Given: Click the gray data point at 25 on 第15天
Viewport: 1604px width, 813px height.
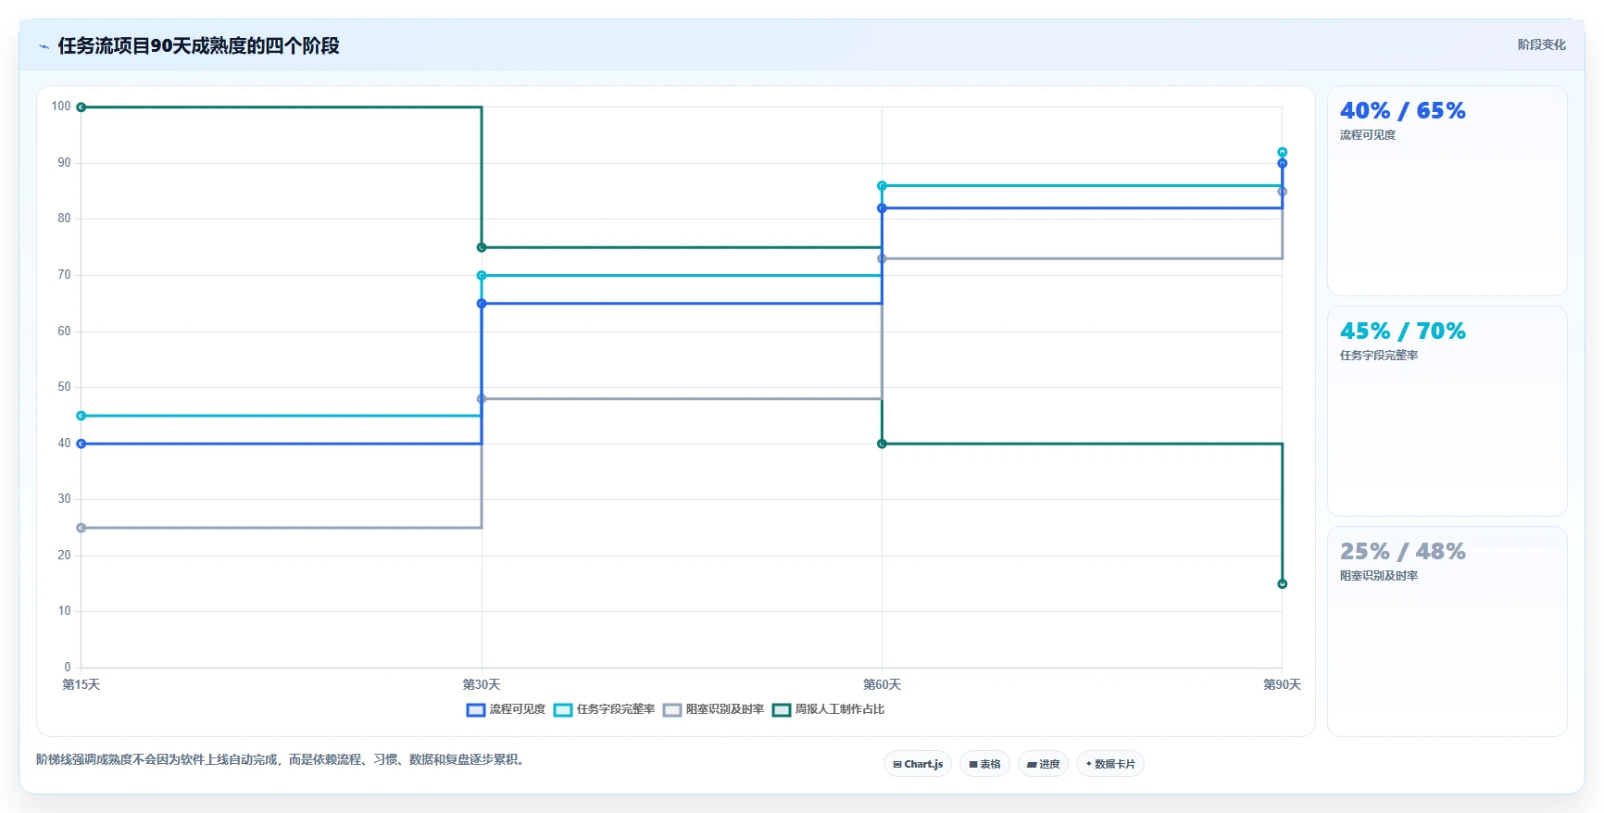Looking at the screenshot, I should [81, 528].
